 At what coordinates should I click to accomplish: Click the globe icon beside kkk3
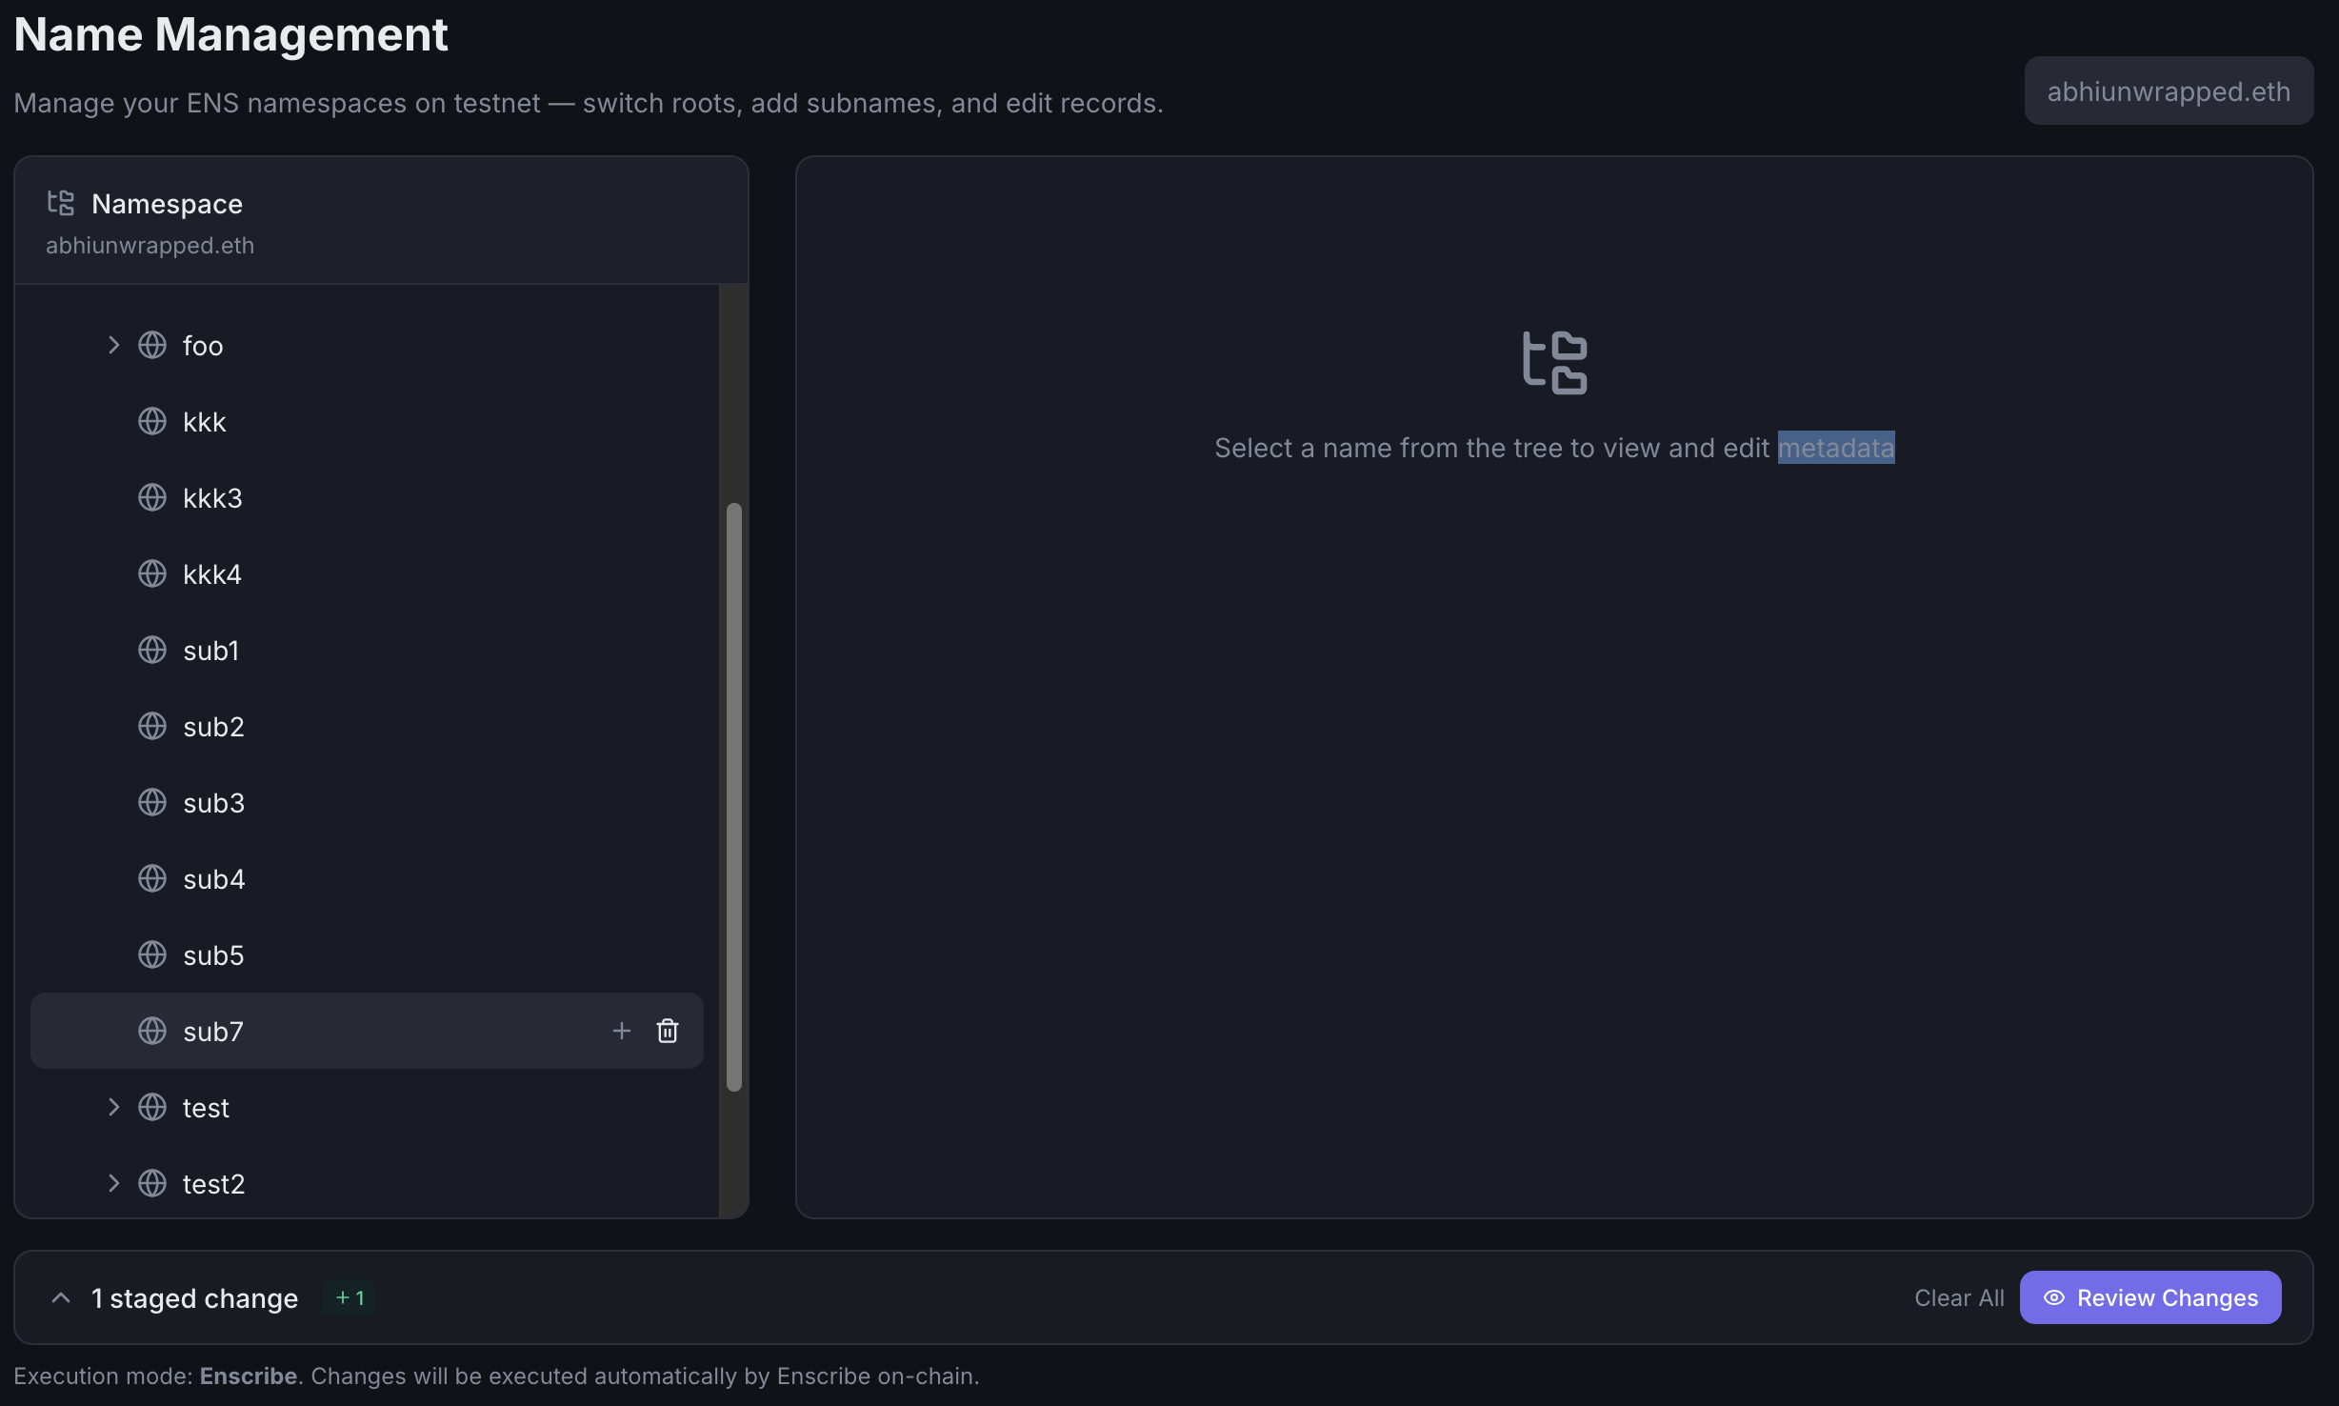pyautogui.click(x=152, y=497)
